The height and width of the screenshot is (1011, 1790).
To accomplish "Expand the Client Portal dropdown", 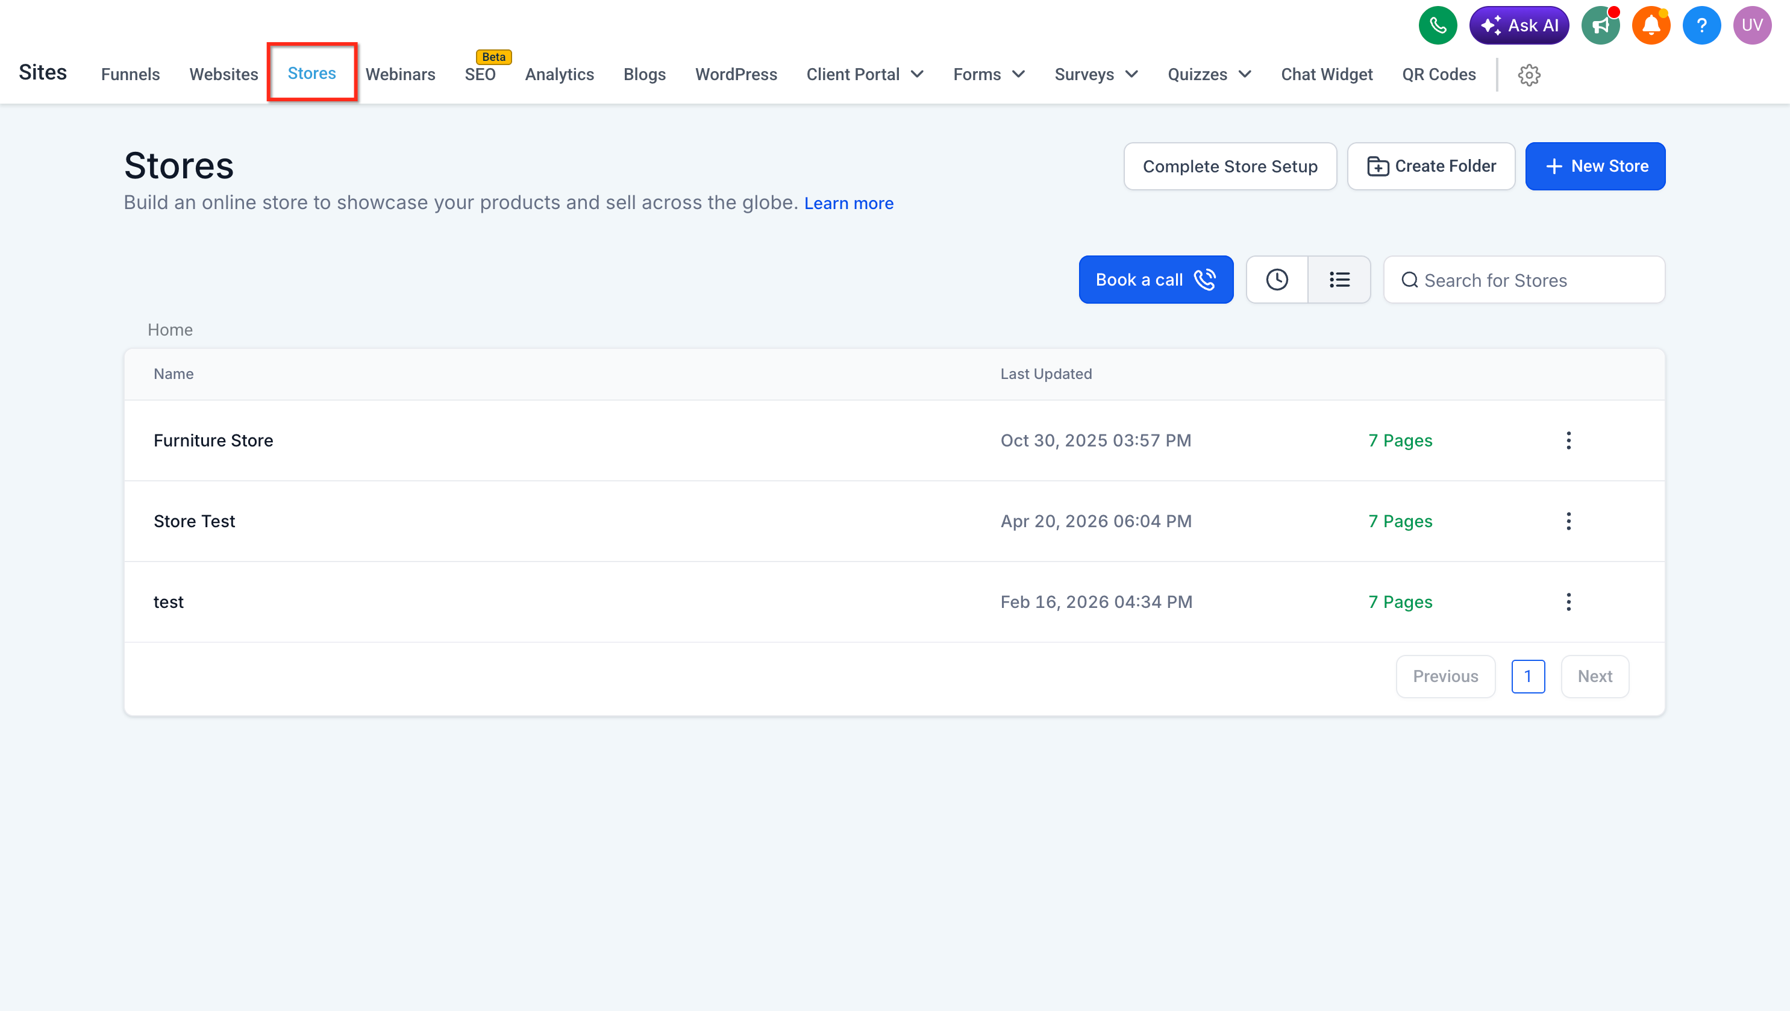I will (x=865, y=74).
